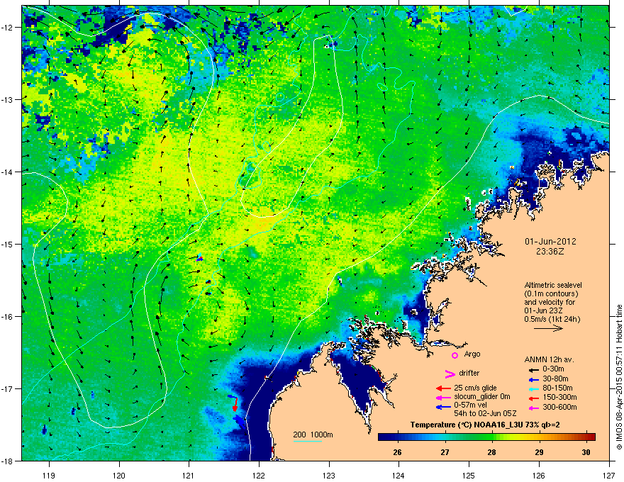Click the '150-300m' depth label
The width and height of the screenshot is (624, 482).
click(x=559, y=397)
